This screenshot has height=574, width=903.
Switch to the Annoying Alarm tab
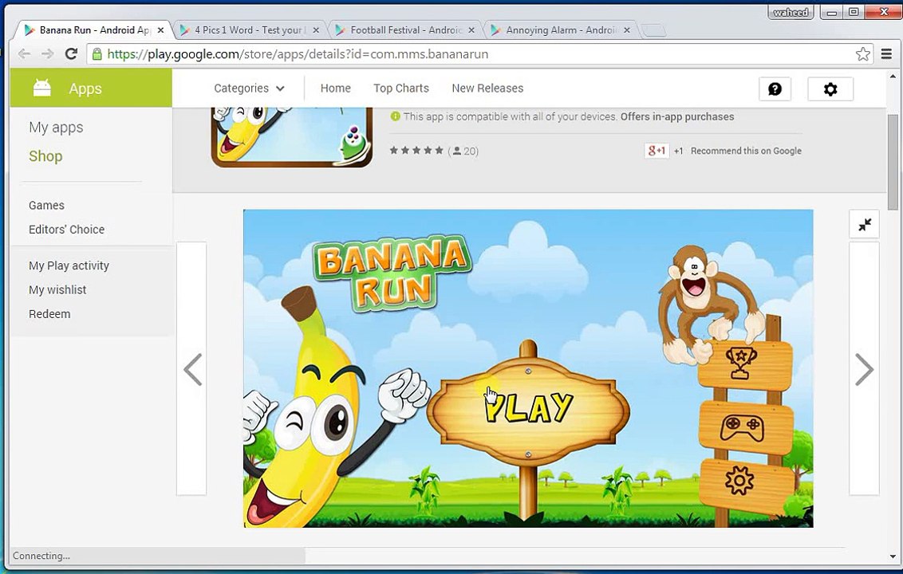[x=560, y=30]
